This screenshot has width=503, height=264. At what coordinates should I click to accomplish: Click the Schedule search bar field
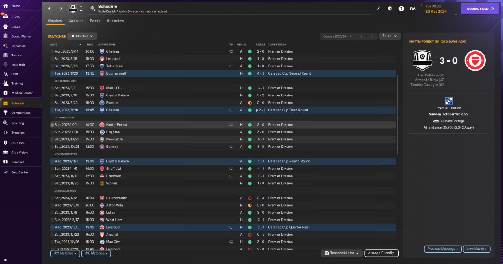229,9
